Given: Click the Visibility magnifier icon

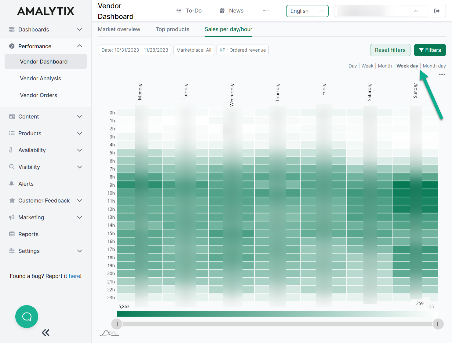Looking at the screenshot, I should tap(12, 167).
